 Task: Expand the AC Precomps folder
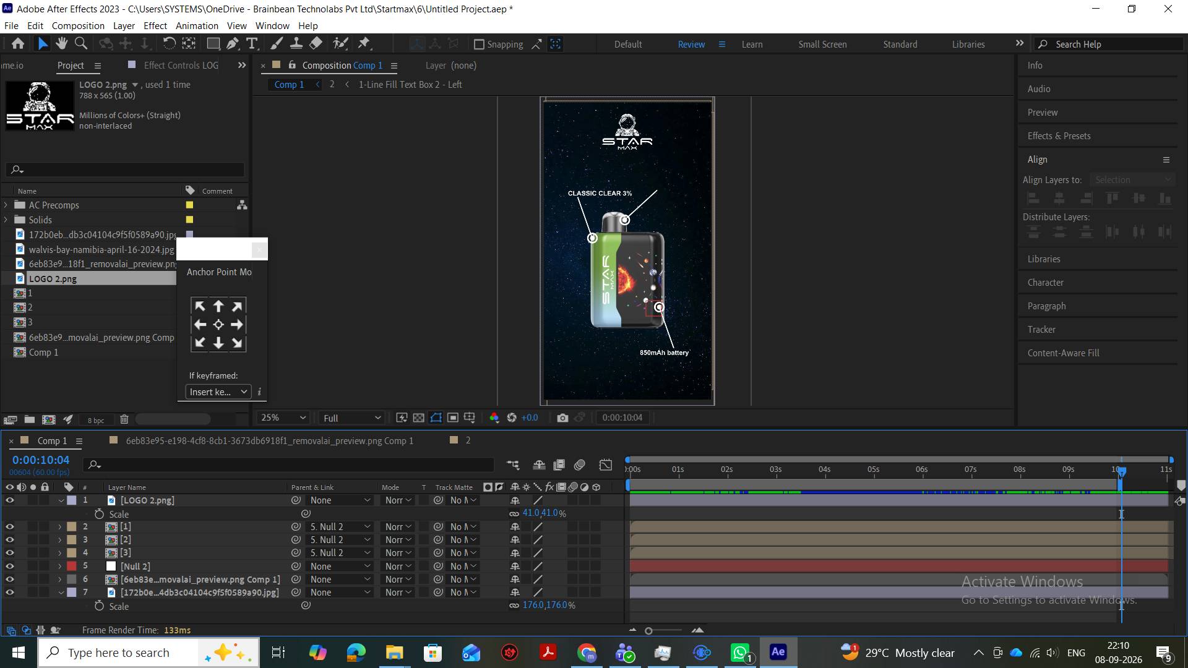(x=6, y=205)
